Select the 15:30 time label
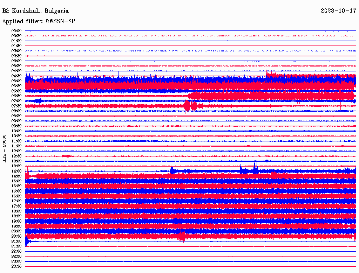This screenshot has width=359, height=273. tap(16, 186)
